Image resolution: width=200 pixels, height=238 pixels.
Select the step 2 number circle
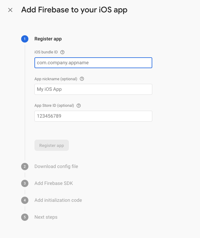click(25, 167)
